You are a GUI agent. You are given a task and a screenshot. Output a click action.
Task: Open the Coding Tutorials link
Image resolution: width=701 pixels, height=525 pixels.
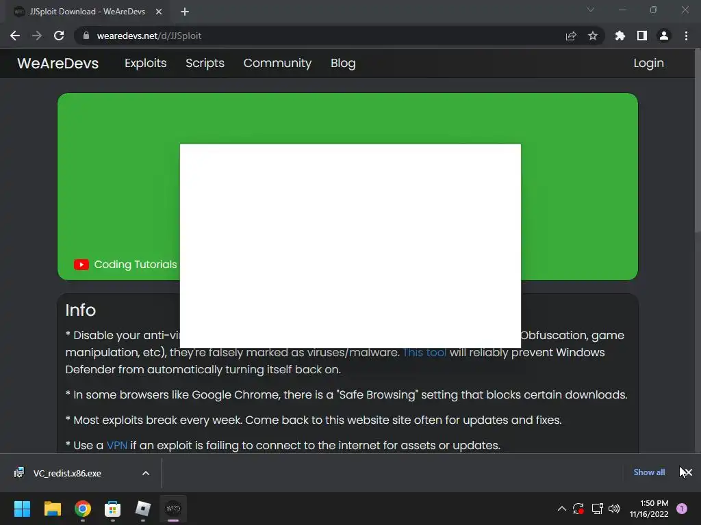click(136, 265)
